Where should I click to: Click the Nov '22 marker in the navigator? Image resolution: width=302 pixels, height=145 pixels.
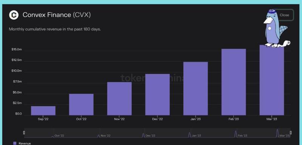pyautogui.click(x=106, y=136)
